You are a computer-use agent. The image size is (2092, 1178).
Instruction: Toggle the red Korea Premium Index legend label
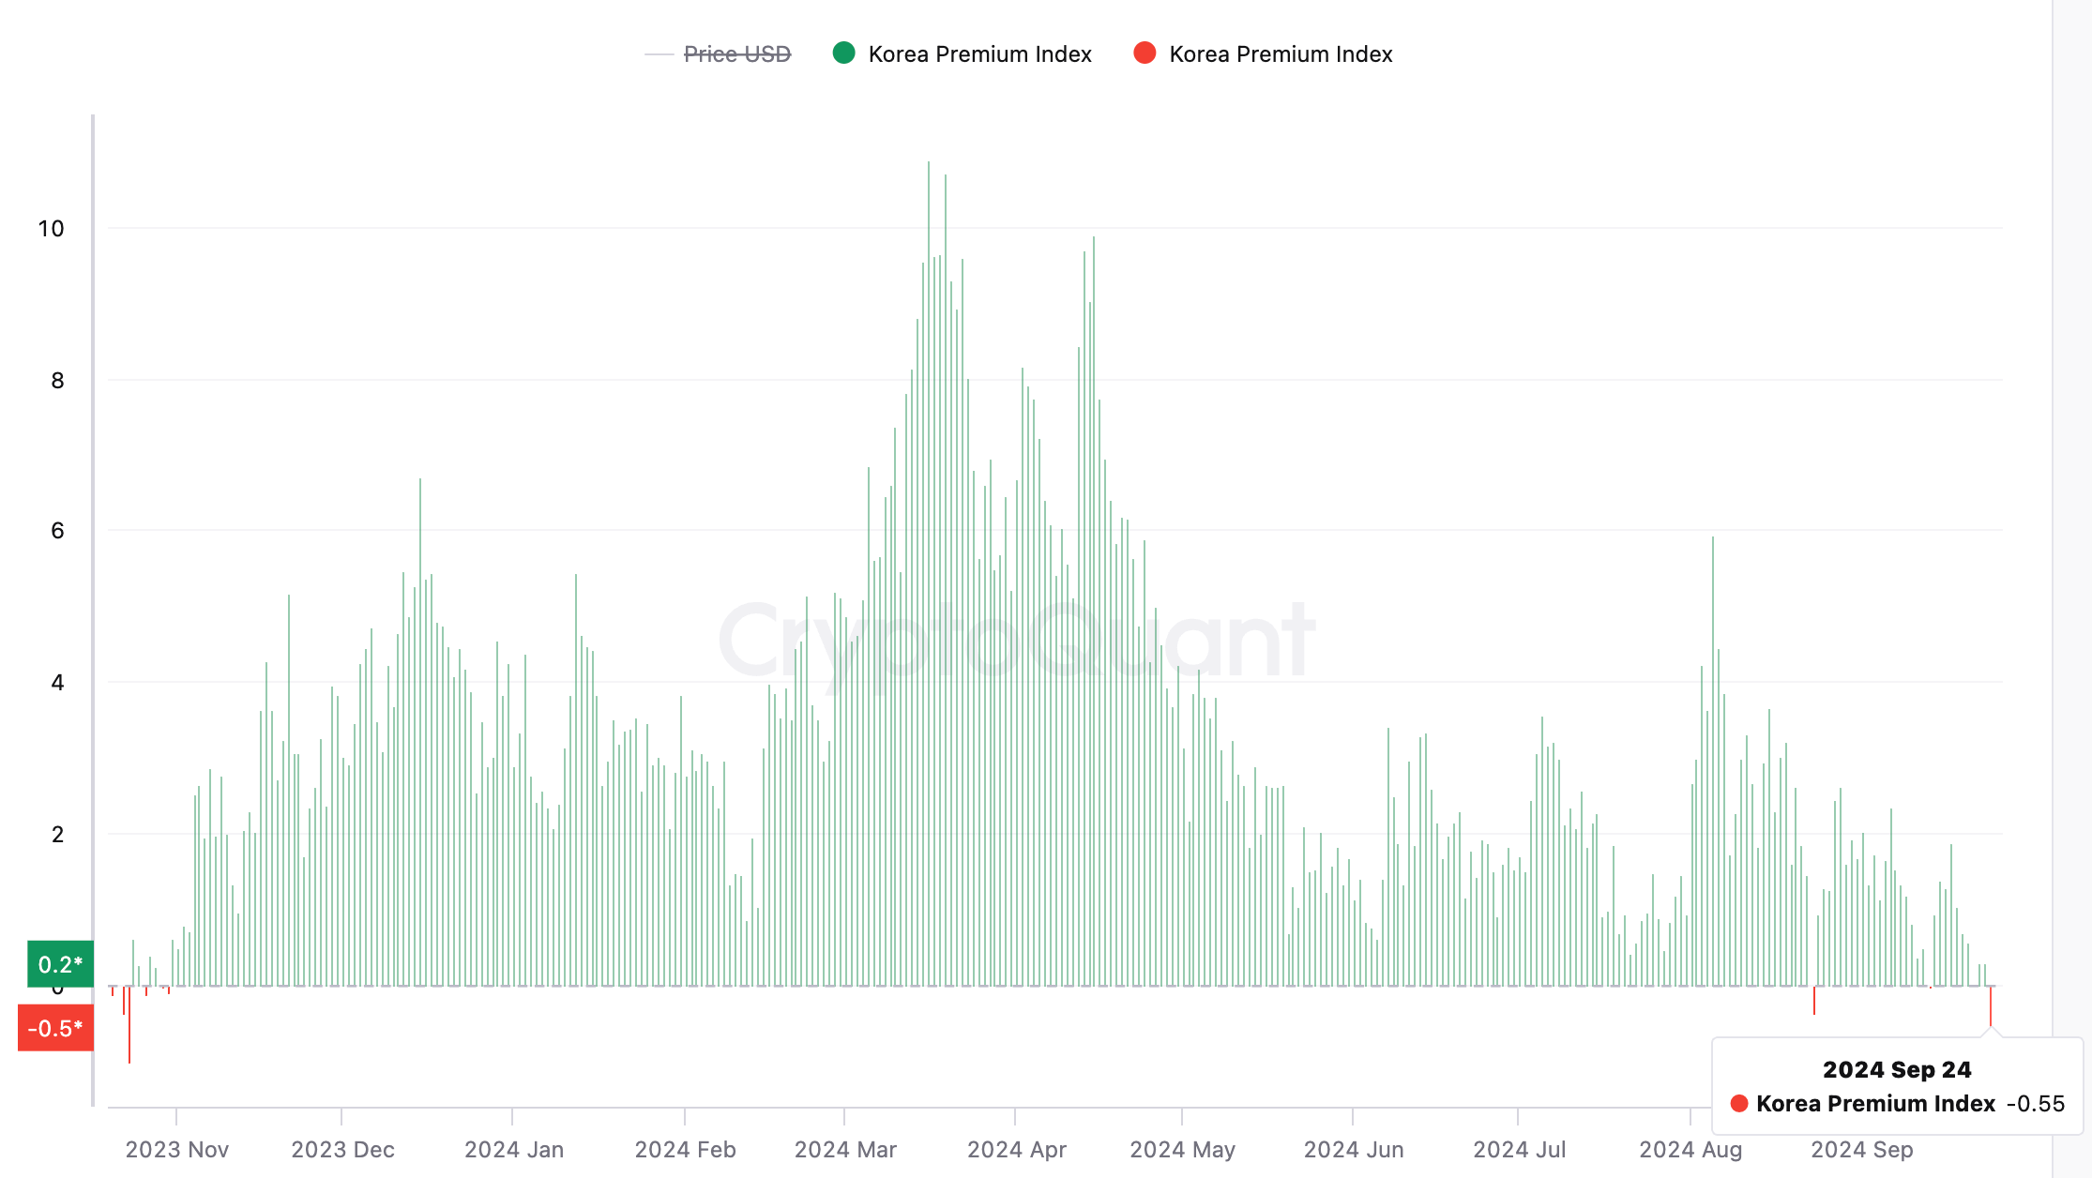click(1281, 54)
